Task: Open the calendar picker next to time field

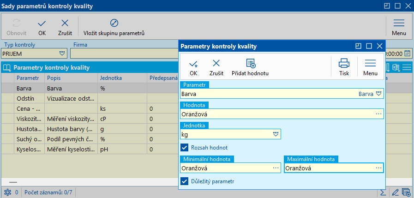Action: coord(408,54)
